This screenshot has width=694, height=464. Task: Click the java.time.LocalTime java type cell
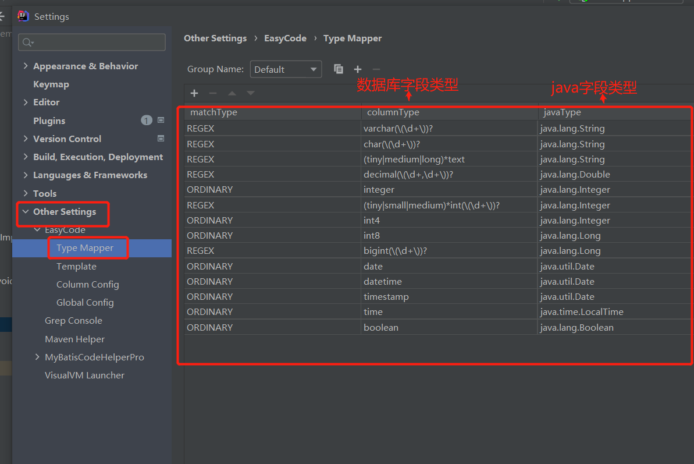(615, 311)
